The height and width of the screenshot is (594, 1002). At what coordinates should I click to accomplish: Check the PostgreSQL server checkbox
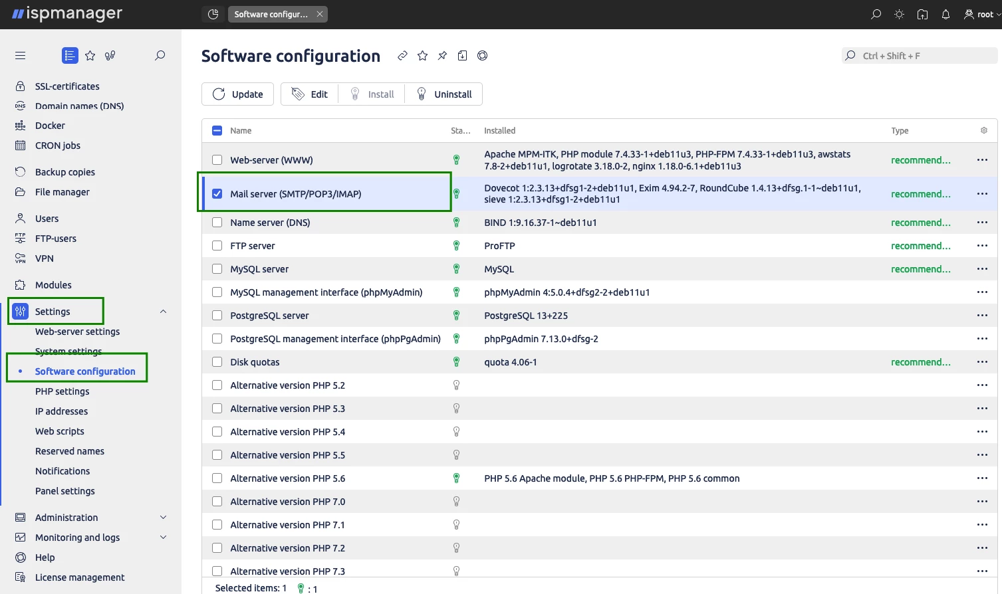coord(217,316)
